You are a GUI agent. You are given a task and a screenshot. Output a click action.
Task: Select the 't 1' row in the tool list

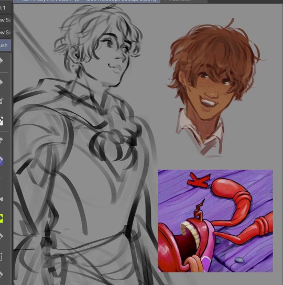6,8
